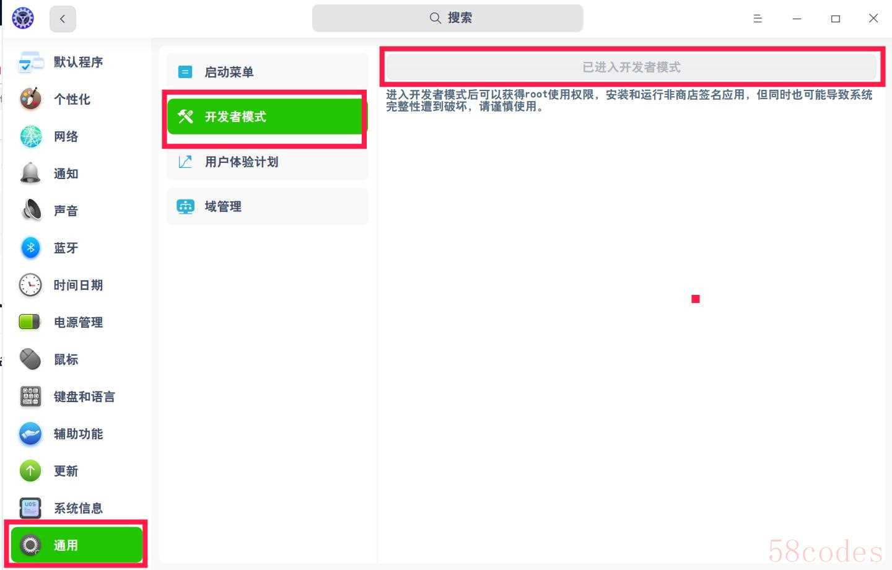
Task: Click the 已进入开发者模式 button
Action: [631, 67]
